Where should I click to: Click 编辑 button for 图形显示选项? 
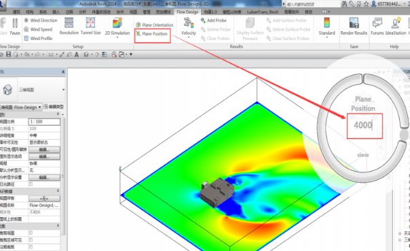44,157
